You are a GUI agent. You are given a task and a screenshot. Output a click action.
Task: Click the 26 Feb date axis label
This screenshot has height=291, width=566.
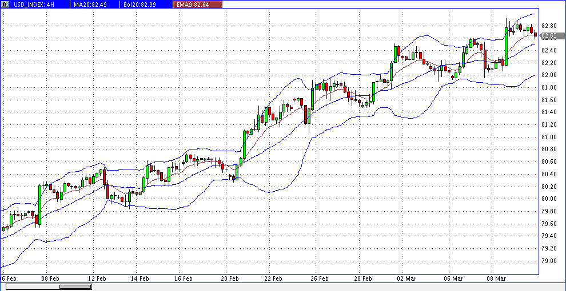(x=319, y=278)
